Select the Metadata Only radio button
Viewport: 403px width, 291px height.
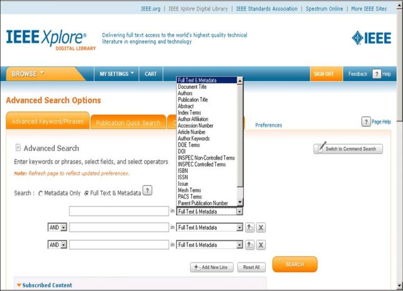[x=40, y=193]
